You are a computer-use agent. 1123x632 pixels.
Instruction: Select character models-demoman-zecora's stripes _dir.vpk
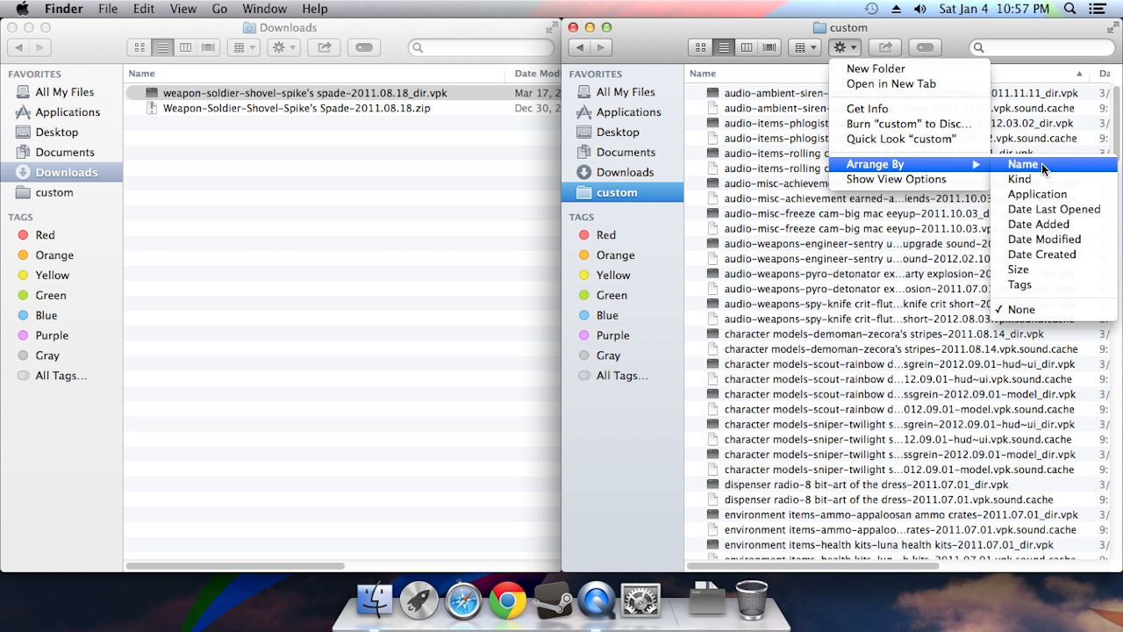899,334
